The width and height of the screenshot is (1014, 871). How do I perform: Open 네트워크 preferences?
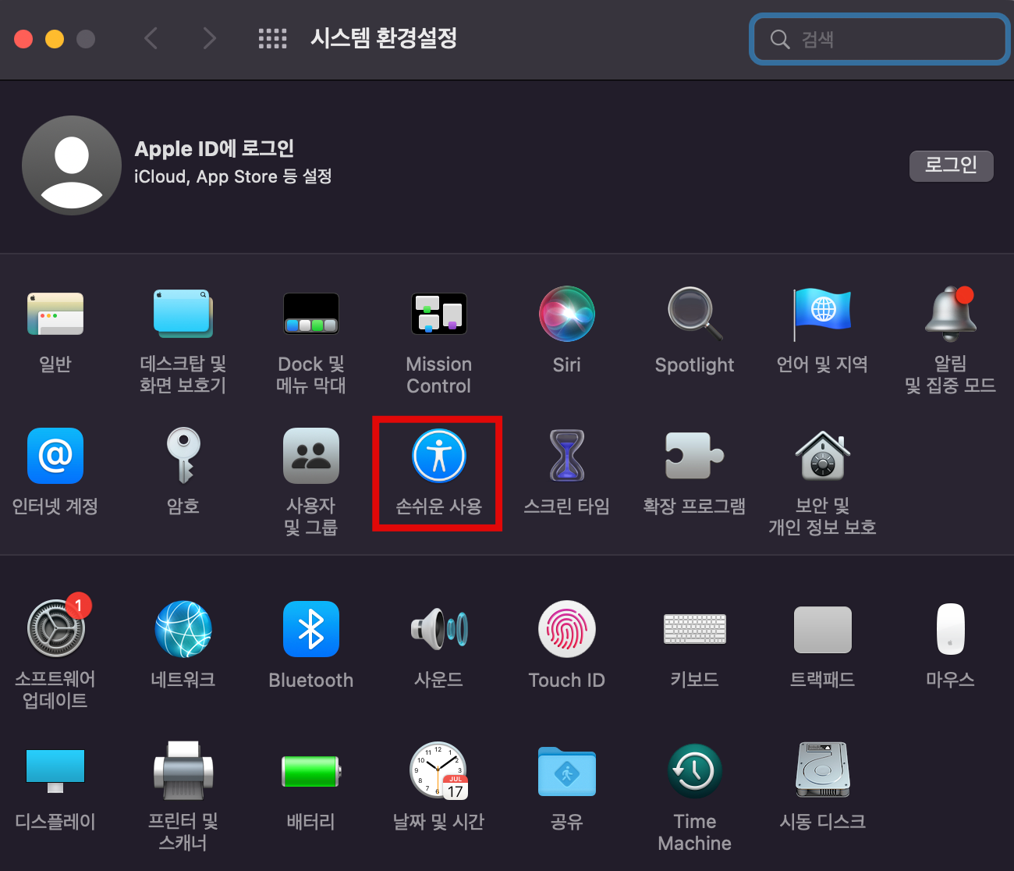183,629
